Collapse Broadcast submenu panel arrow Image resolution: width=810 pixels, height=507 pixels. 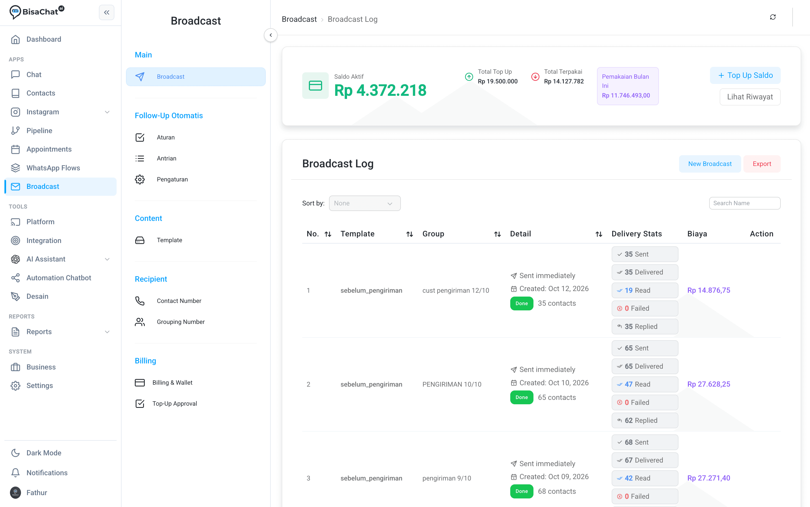click(271, 35)
